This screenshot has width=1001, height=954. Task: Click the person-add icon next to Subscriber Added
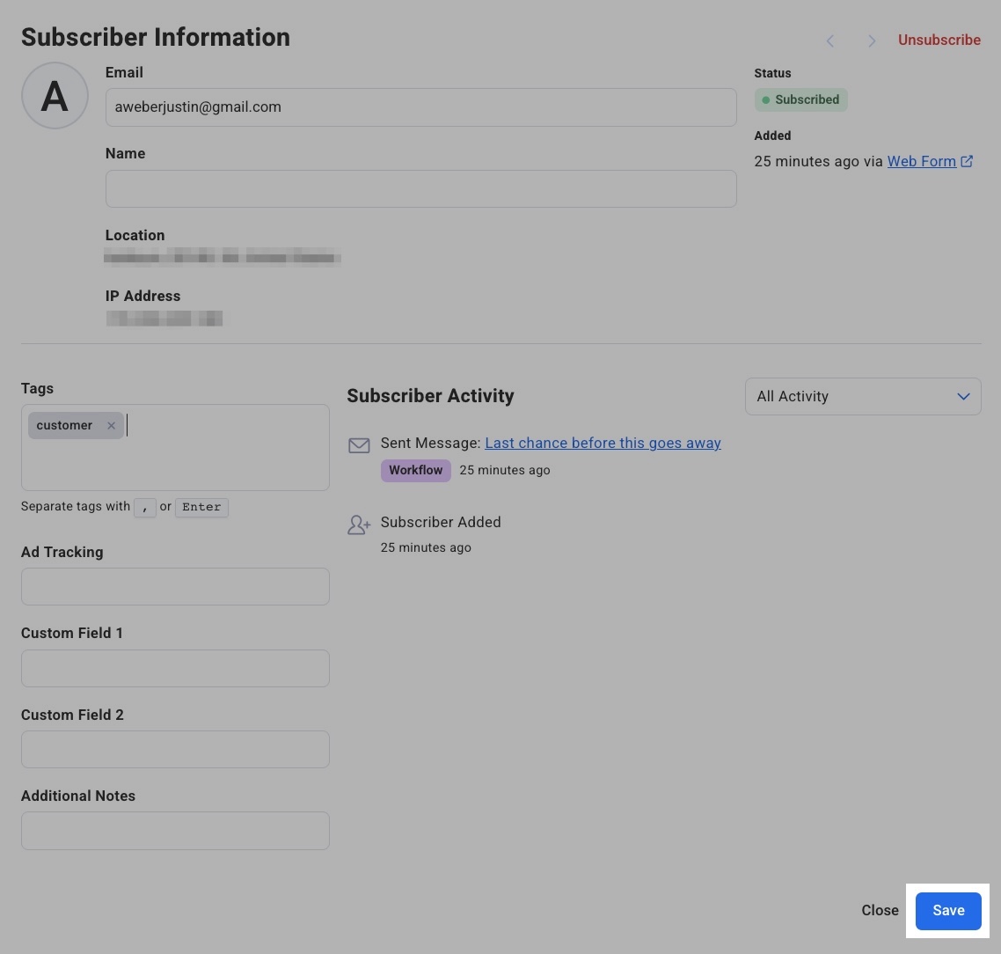pyautogui.click(x=359, y=525)
